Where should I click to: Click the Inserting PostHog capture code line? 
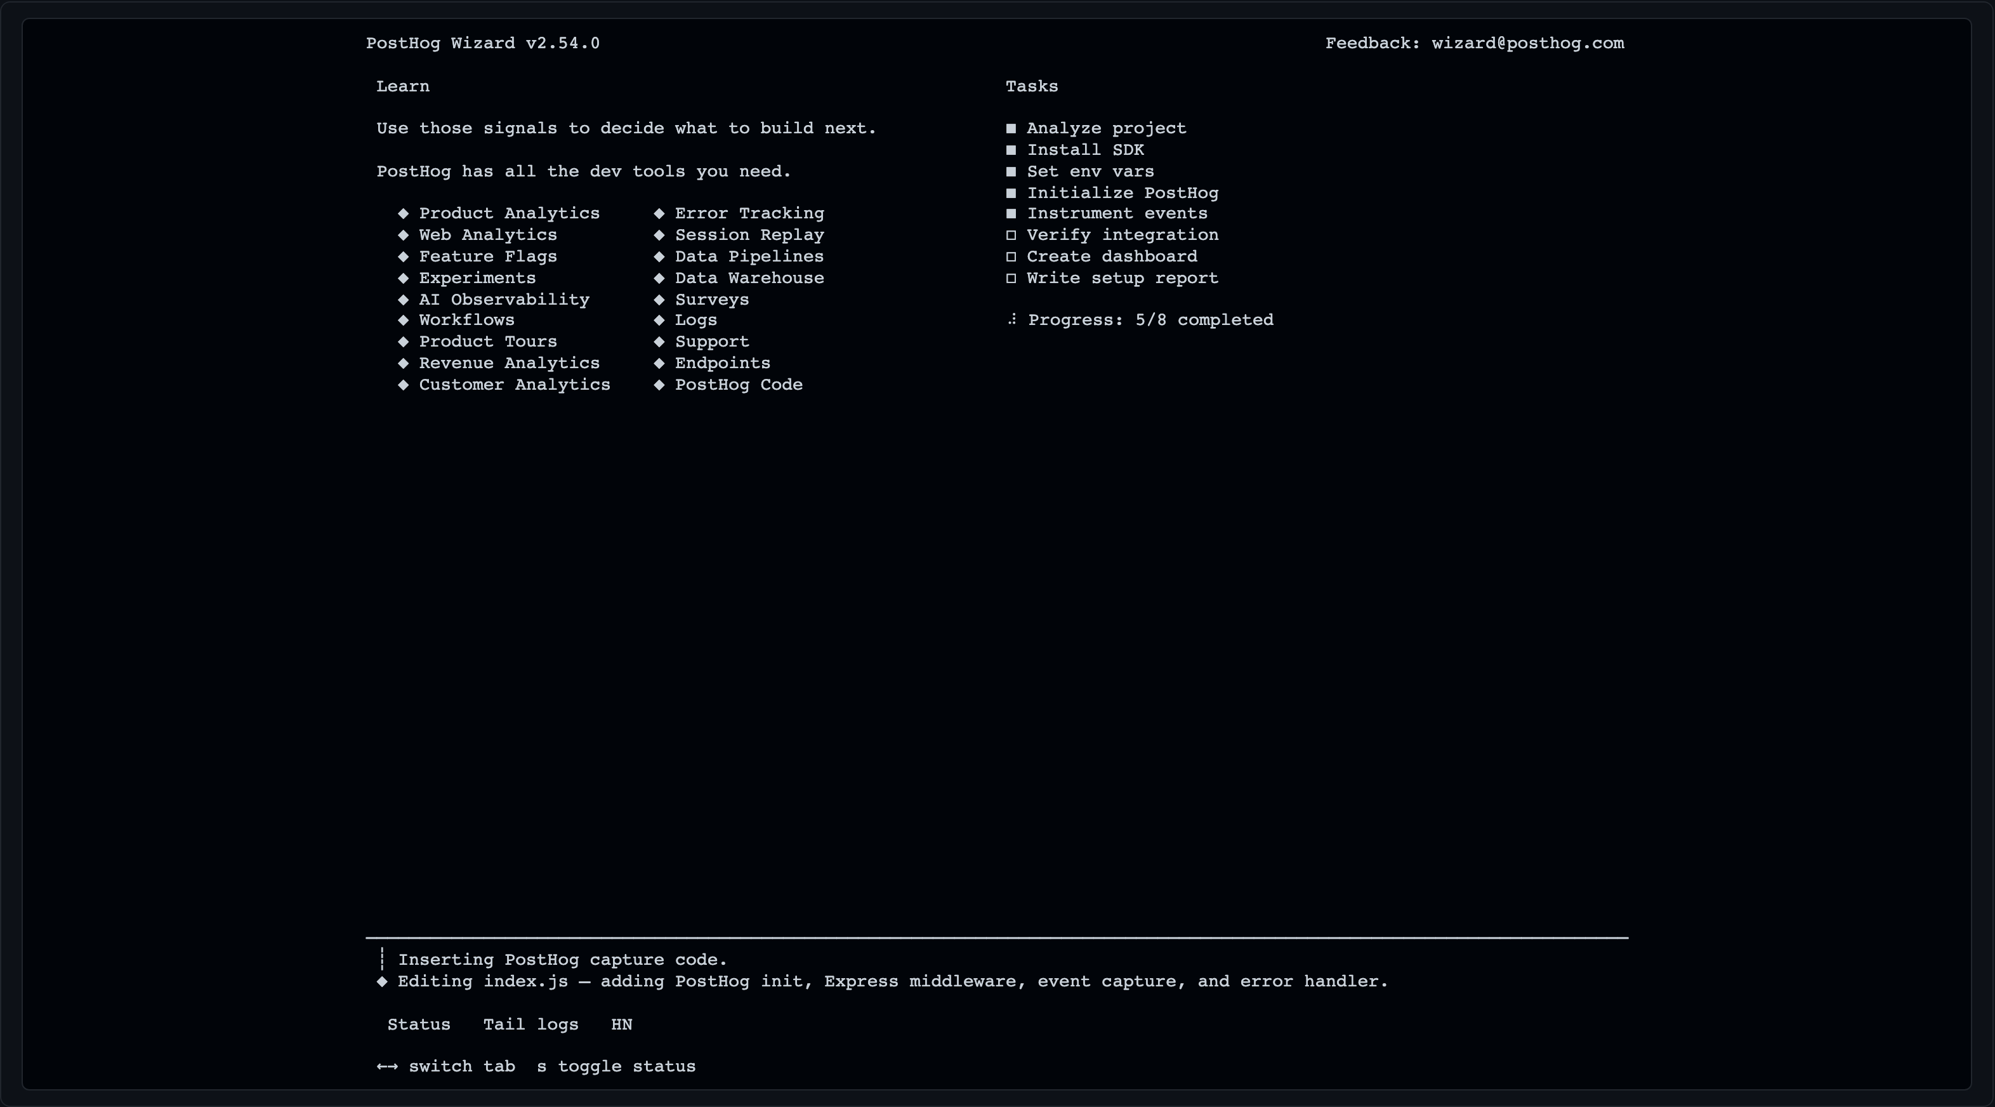click(x=563, y=960)
